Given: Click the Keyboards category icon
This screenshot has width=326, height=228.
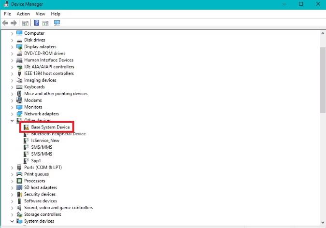Looking at the screenshot, I should pos(19,87).
